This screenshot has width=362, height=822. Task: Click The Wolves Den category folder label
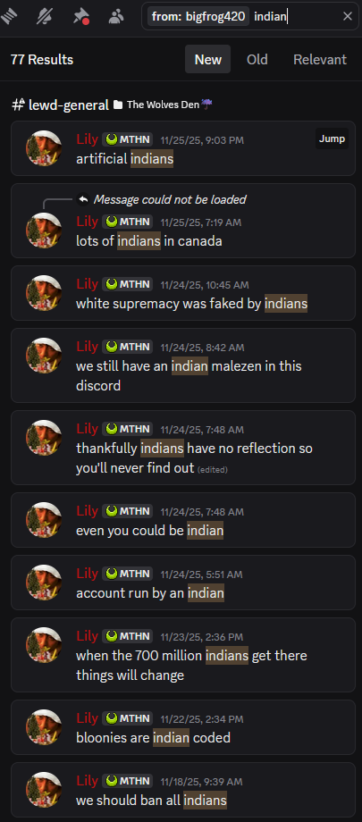click(164, 105)
